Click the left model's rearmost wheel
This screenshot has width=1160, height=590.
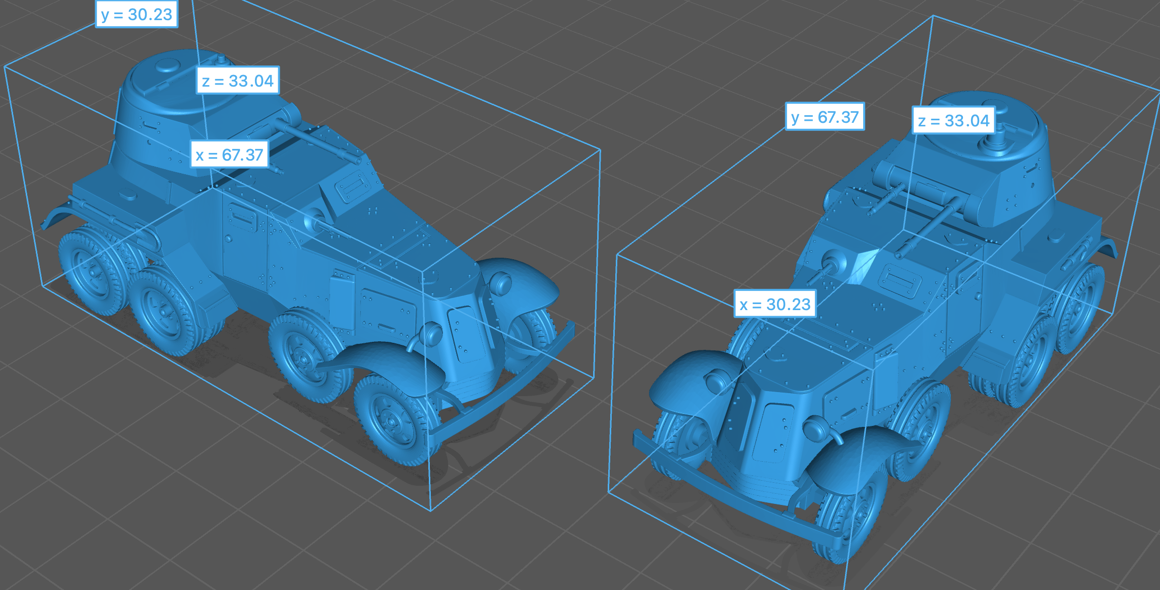(x=92, y=272)
